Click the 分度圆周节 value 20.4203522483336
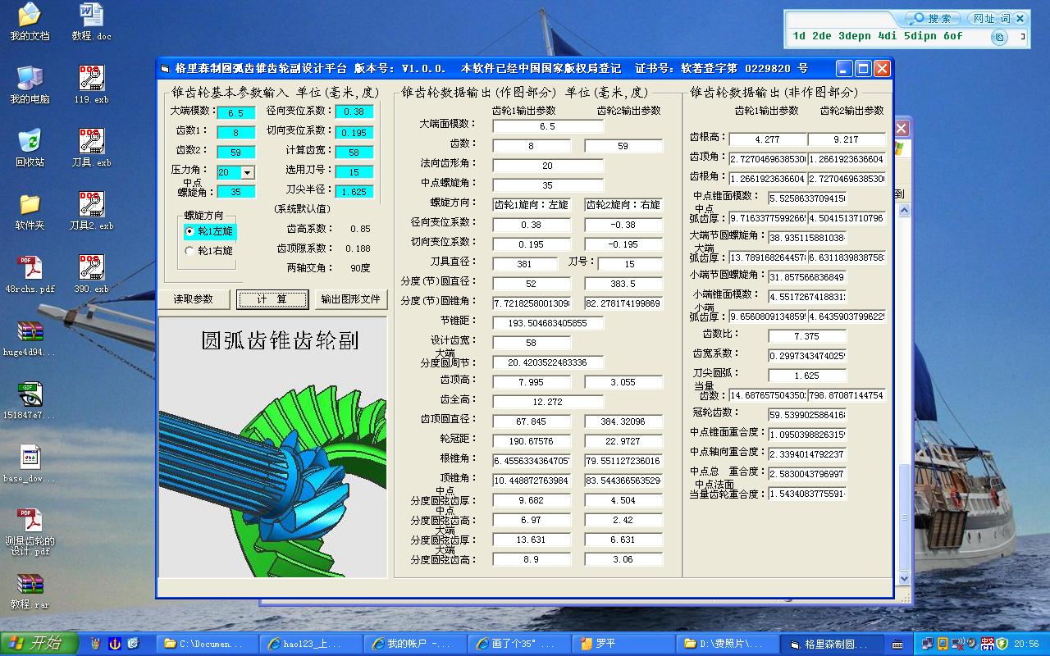This screenshot has width=1050, height=656. pyautogui.click(x=548, y=362)
